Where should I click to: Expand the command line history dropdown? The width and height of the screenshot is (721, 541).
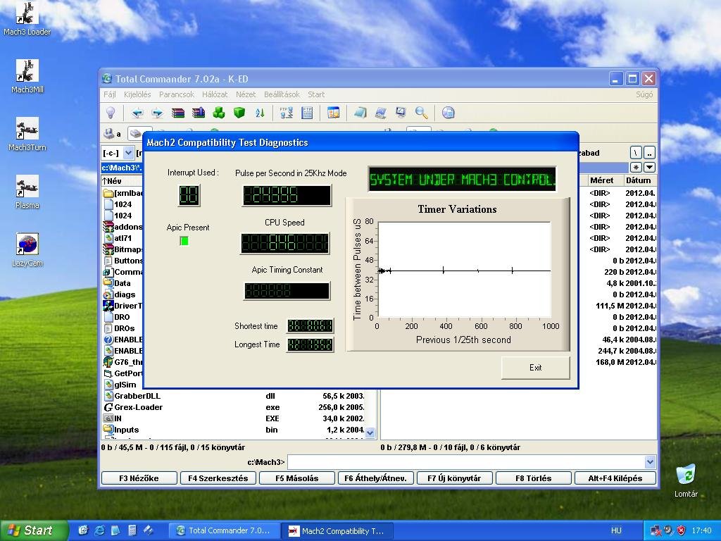pyautogui.click(x=650, y=462)
